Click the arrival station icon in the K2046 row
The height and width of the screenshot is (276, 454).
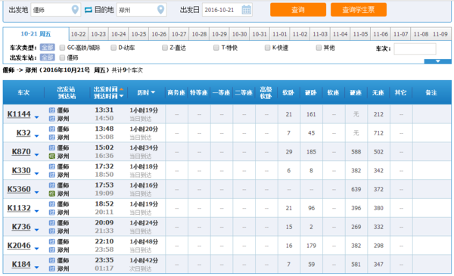(51, 250)
